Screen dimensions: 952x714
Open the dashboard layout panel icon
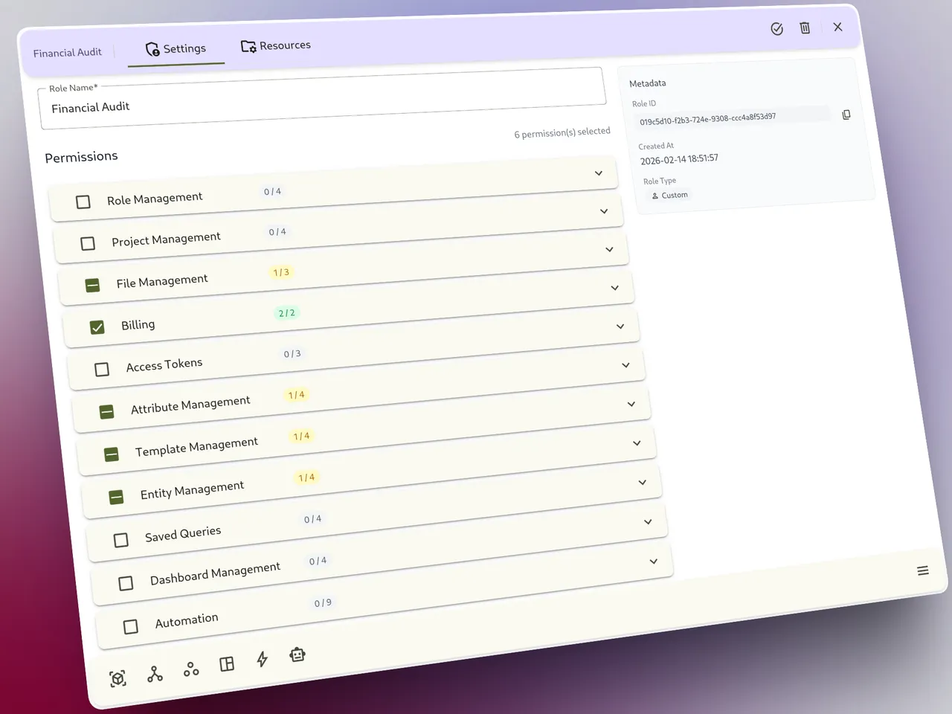[227, 663]
